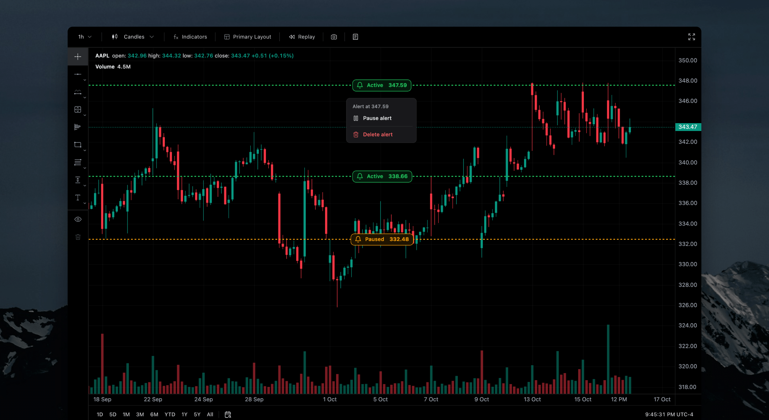Open the Indicators panel

pos(190,37)
